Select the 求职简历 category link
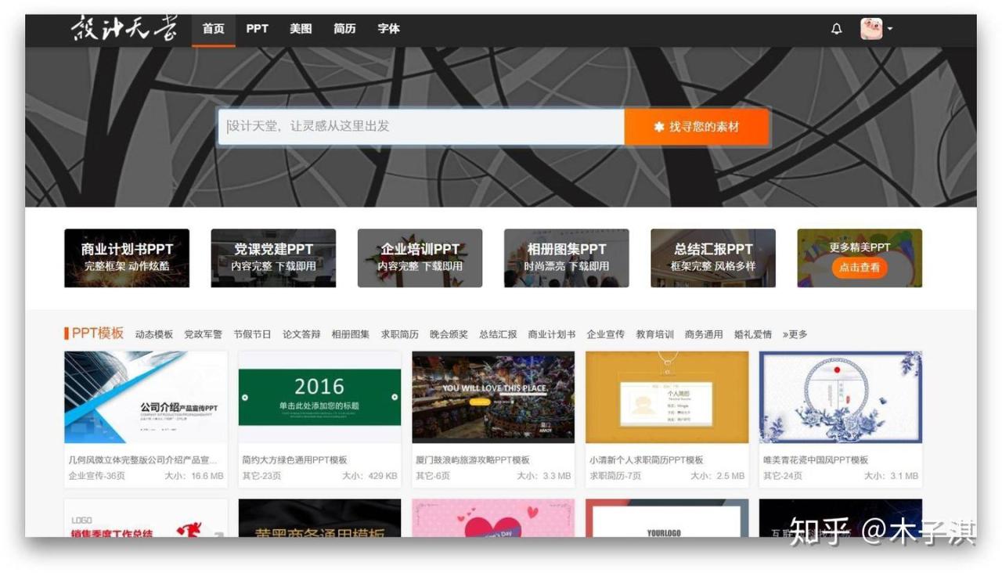Screen dimensions: 1002x573 [400, 334]
